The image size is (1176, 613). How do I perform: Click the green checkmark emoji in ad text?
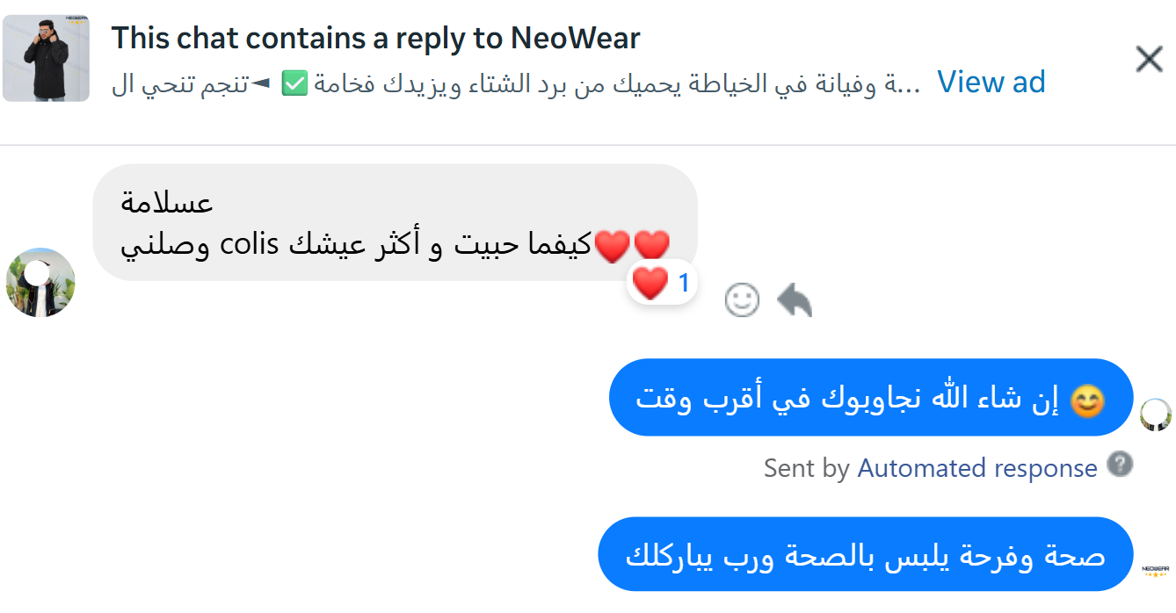(294, 83)
